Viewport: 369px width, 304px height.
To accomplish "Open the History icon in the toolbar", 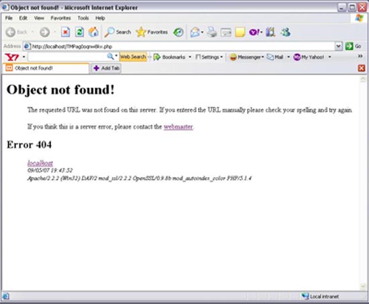I will (178, 32).
